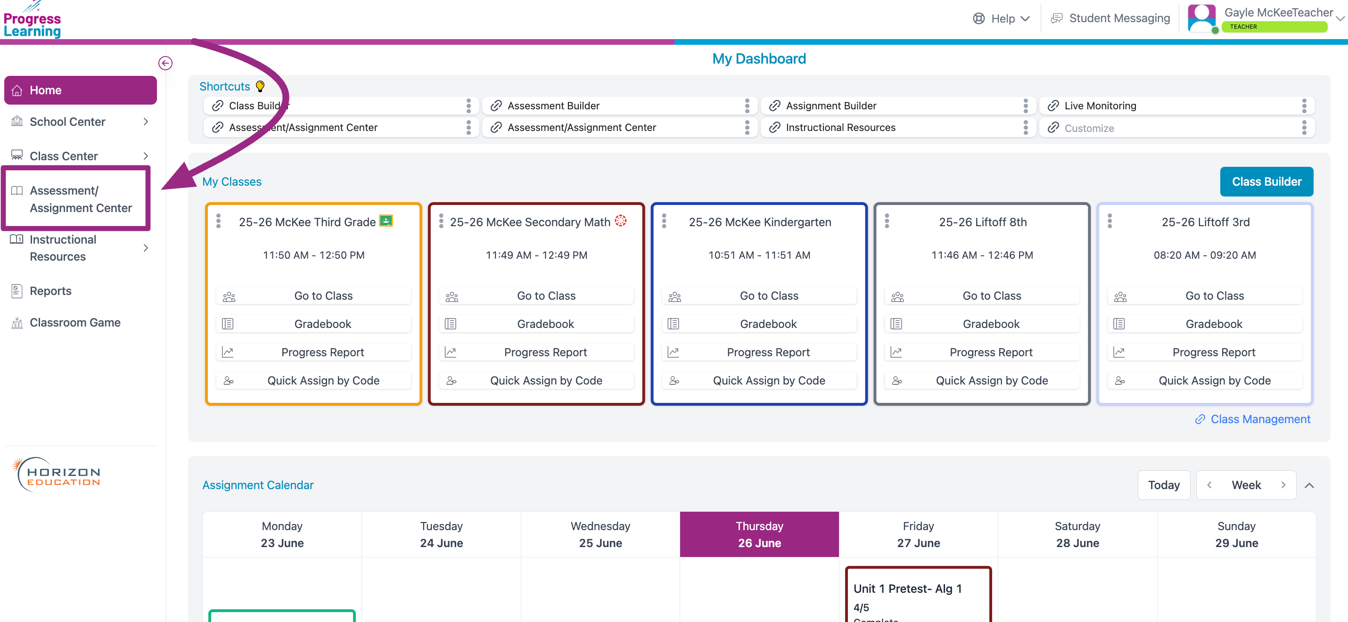Click the Today calendar button
The height and width of the screenshot is (622, 1348).
tap(1163, 485)
